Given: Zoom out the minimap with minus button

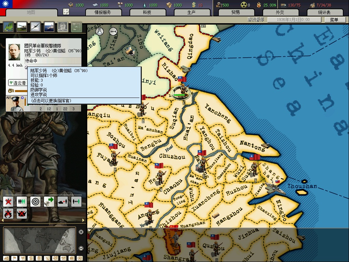Looking at the screenshot, I should pos(81,248).
